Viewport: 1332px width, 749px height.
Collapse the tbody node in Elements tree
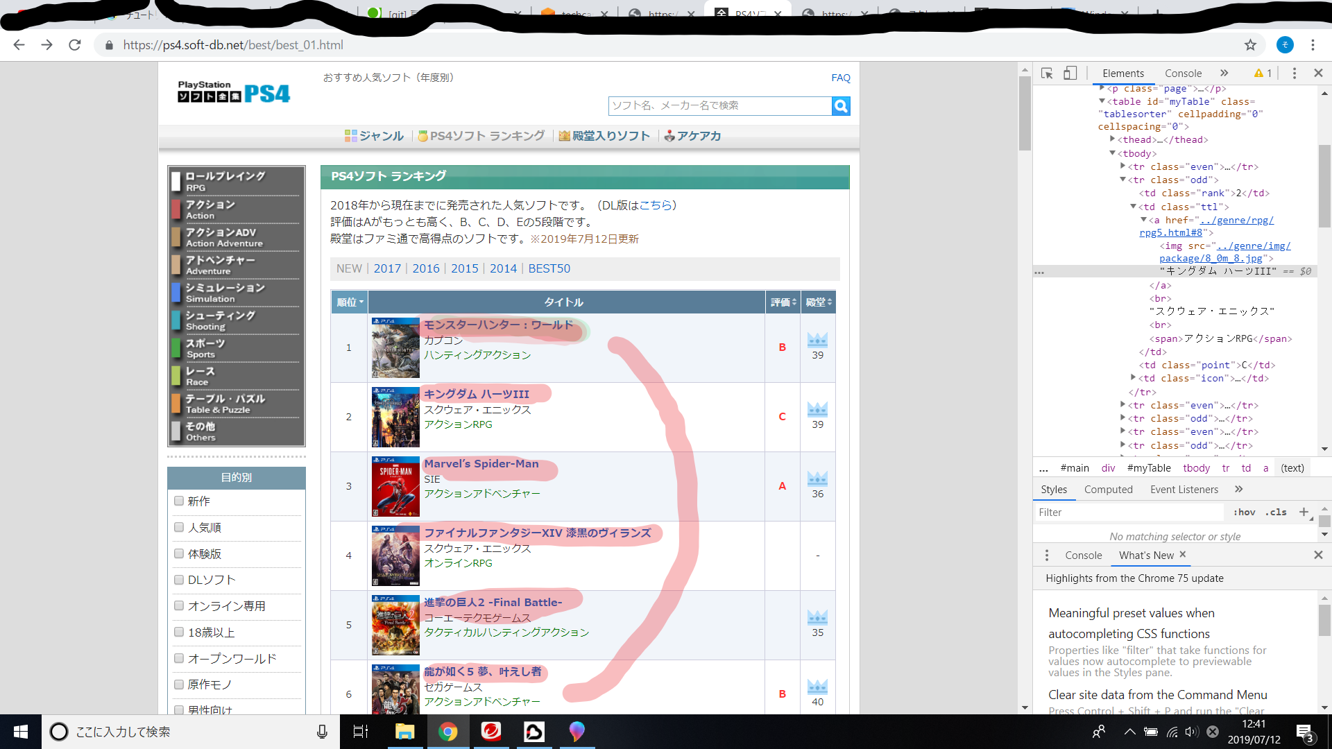click(x=1112, y=153)
